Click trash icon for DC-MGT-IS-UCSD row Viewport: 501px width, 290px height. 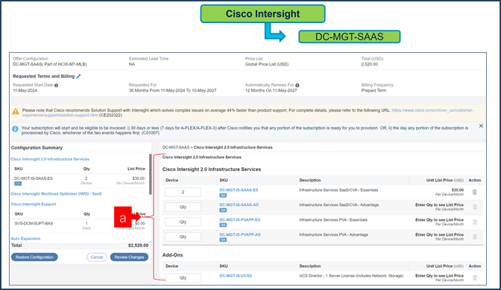[x=475, y=277]
